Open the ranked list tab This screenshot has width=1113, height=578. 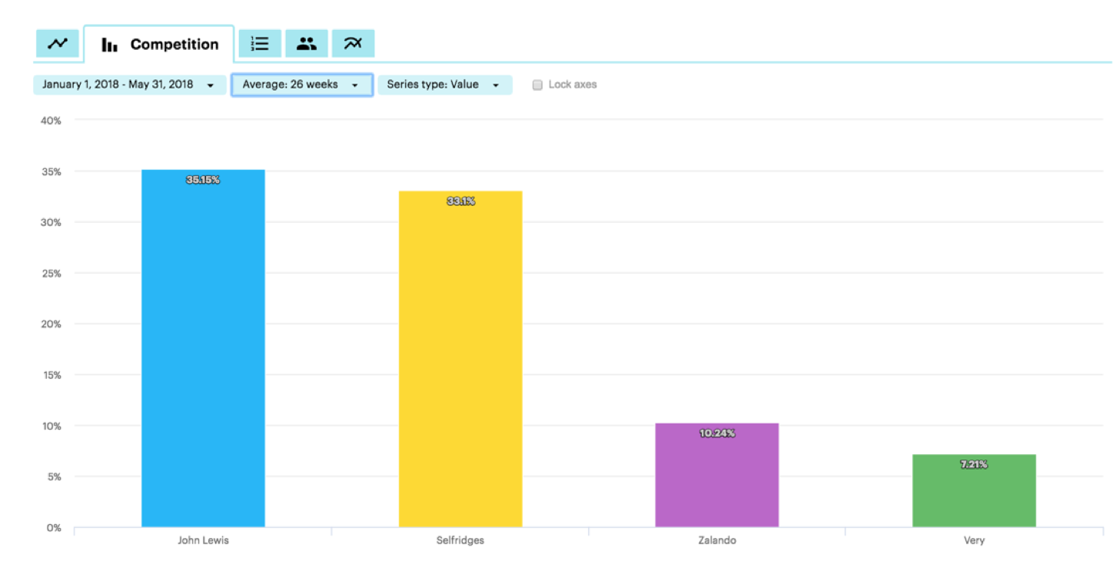(260, 44)
